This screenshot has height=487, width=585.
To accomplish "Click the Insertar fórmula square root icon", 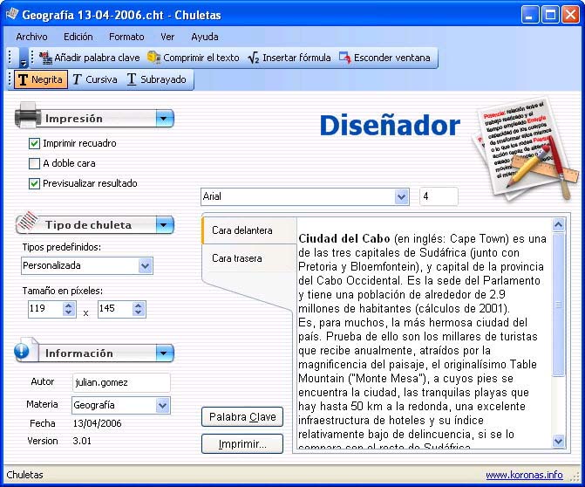I will coord(254,58).
